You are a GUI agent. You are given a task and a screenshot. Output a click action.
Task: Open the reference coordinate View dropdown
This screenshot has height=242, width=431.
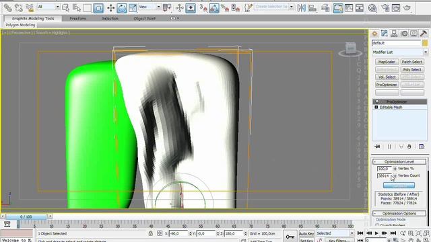(159, 7)
